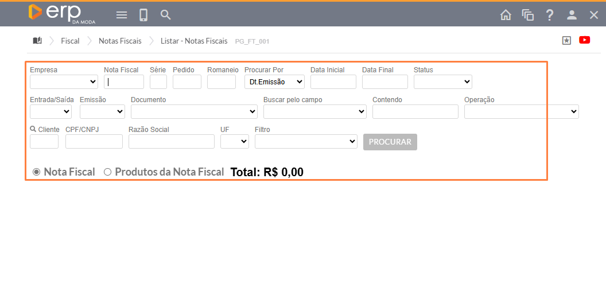606x303 pixels.
Task: Select the Nota Fiscal radio option
Action: pos(37,172)
